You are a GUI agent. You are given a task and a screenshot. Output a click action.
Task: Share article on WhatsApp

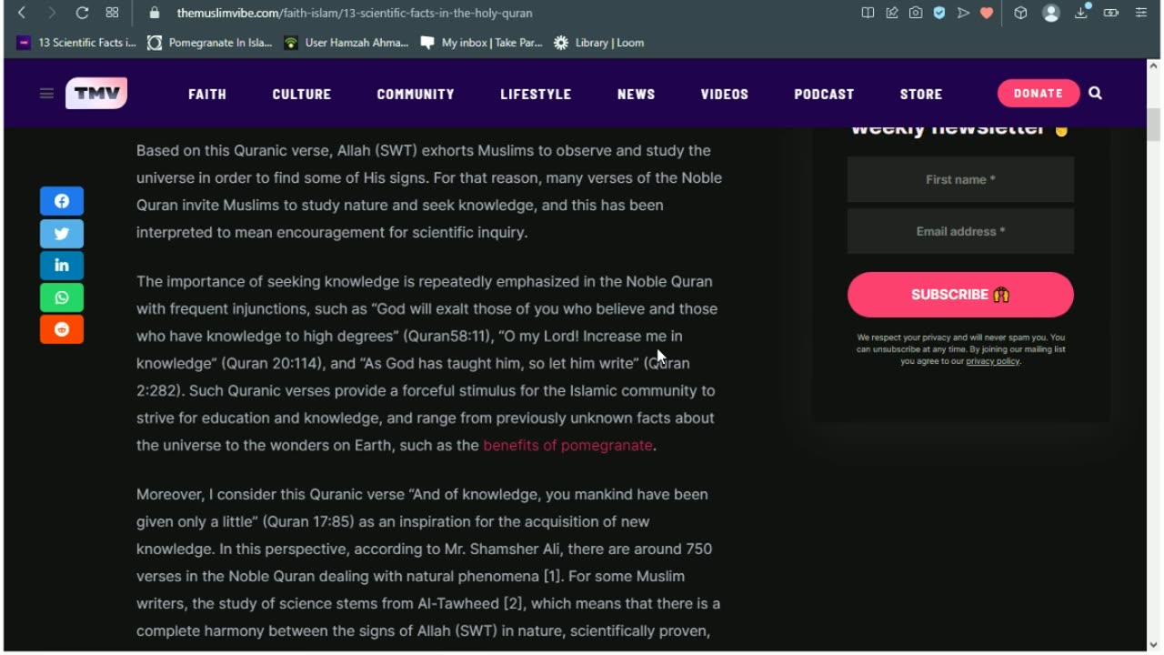point(62,297)
